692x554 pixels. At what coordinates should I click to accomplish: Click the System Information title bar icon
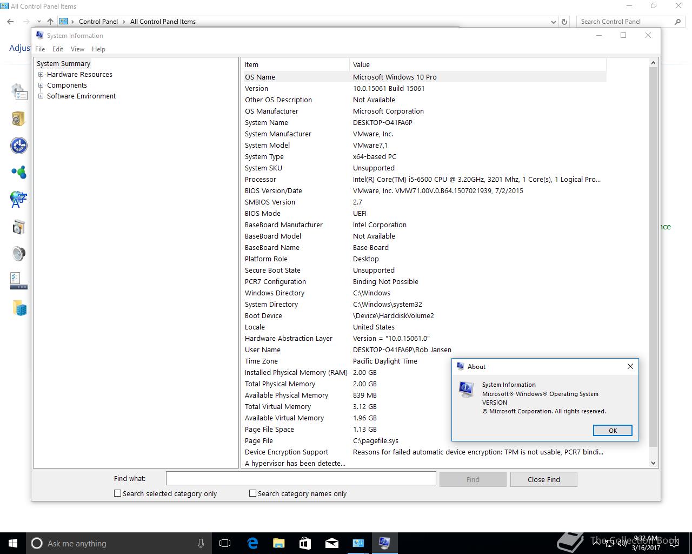pos(40,35)
